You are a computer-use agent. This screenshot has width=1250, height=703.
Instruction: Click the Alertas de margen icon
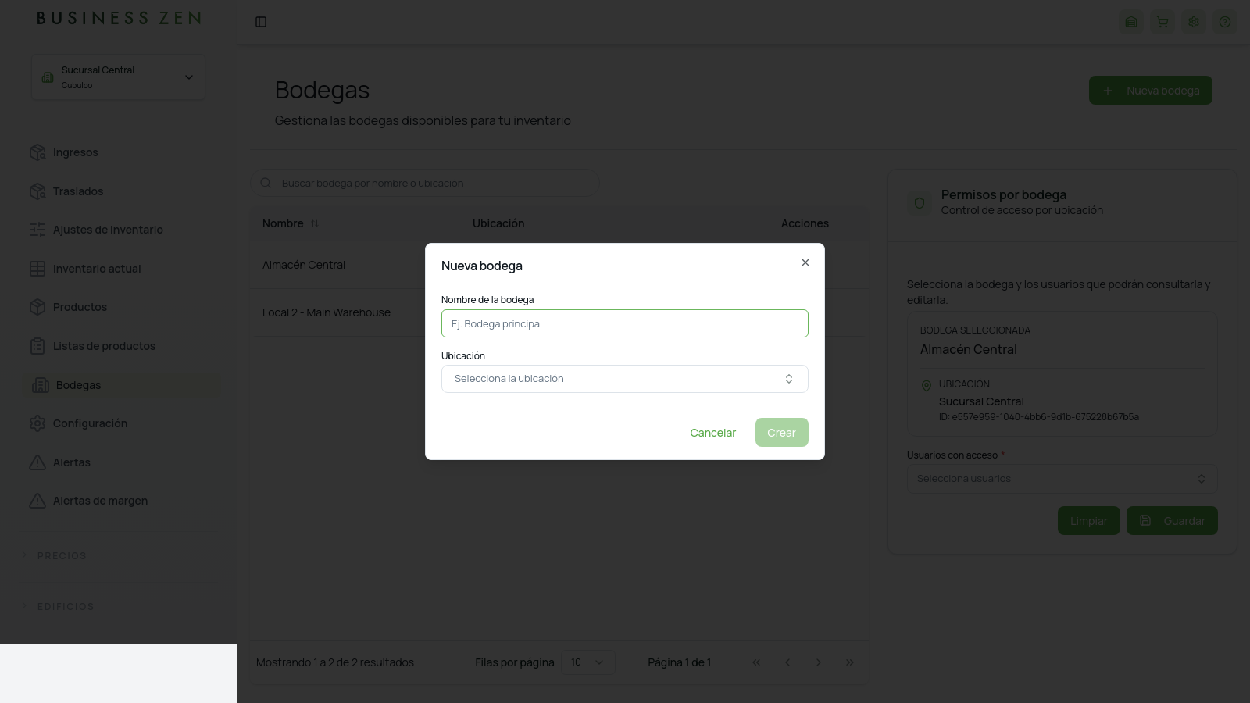[x=37, y=501]
